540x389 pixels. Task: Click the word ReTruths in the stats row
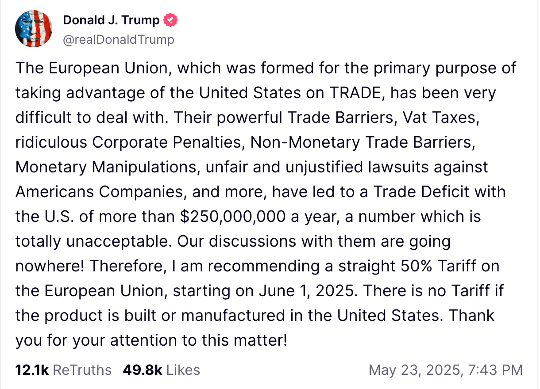(82, 370)
